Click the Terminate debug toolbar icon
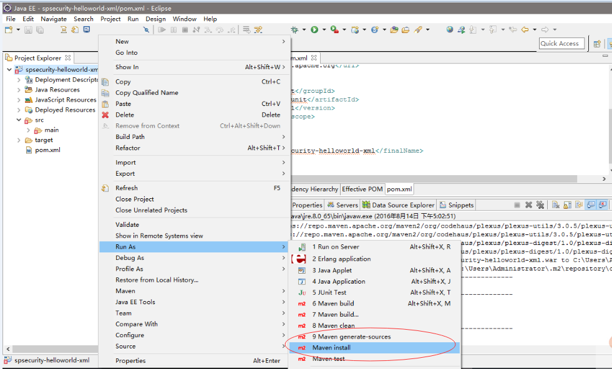612x369 pixels. [185, 30]
